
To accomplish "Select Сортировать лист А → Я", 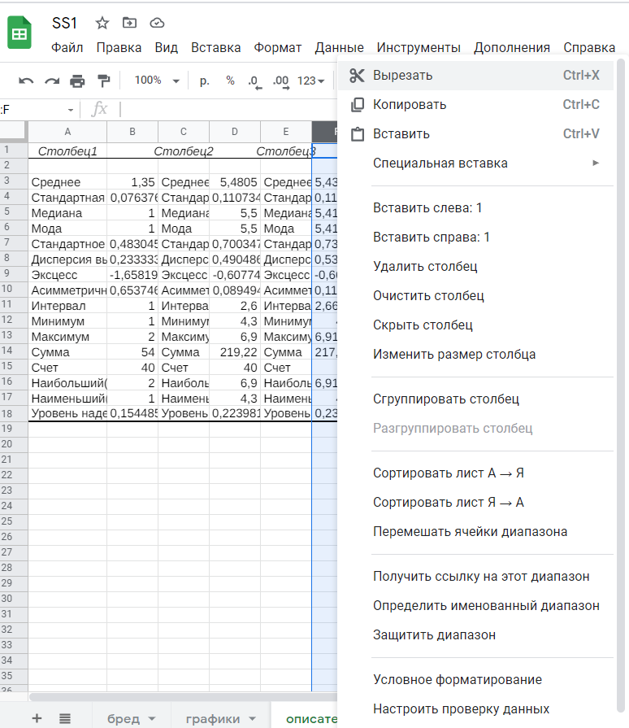I will click(475, 473).
